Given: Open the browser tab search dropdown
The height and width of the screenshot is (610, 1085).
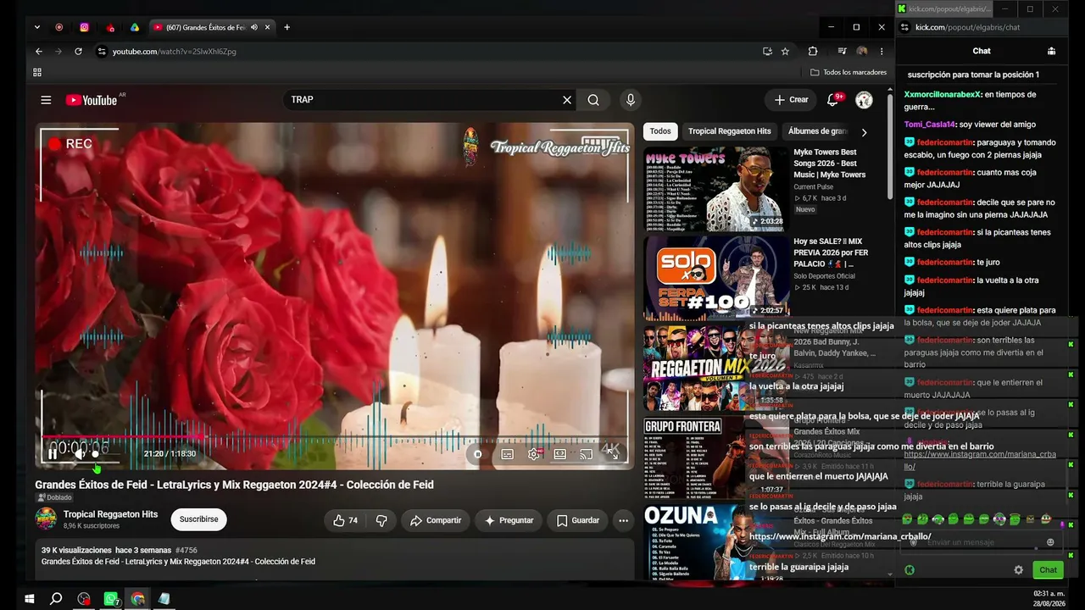Looking at the screenshot, I should 37,27.
